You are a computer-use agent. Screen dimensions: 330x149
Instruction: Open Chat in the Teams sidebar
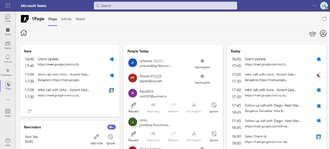(8, 18)
